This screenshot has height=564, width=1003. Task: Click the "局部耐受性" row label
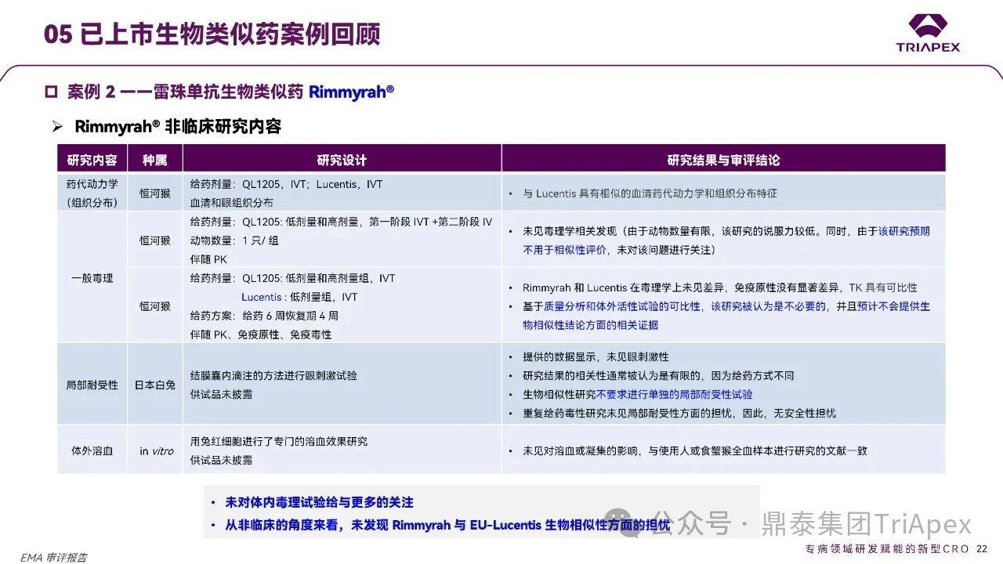[92, 385]
